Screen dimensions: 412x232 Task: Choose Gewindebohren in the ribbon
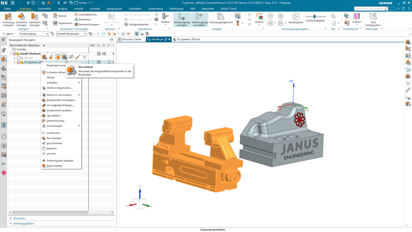85,14
